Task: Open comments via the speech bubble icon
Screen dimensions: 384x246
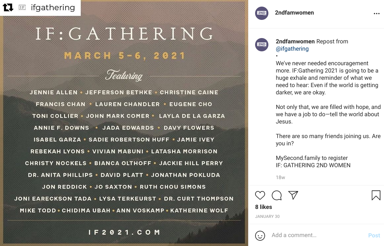Action: pos(277,195)
